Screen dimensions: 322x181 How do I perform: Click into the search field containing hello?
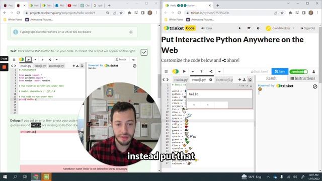point(220,94)
